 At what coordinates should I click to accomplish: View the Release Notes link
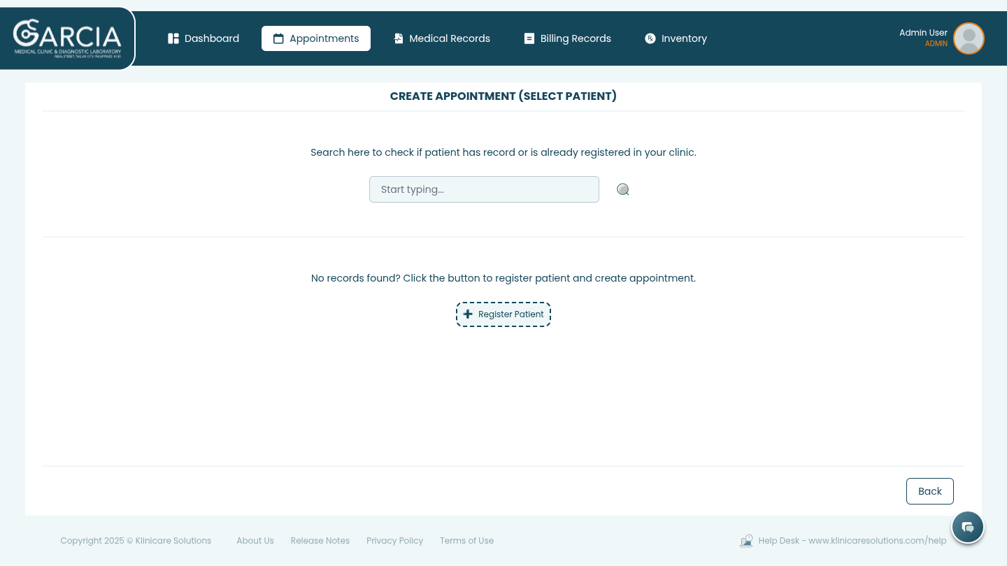click(x=320, y=541)
